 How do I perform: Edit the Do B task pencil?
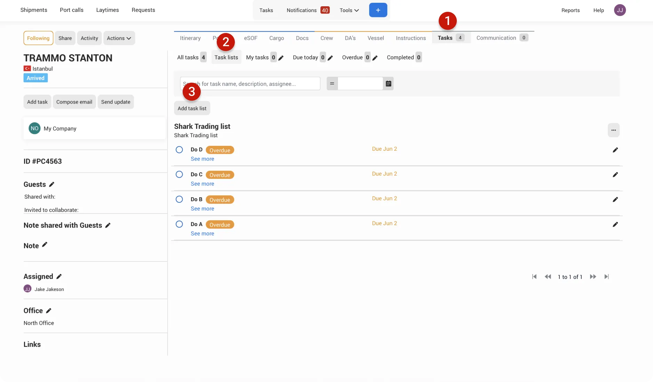[x=615, y=200]
